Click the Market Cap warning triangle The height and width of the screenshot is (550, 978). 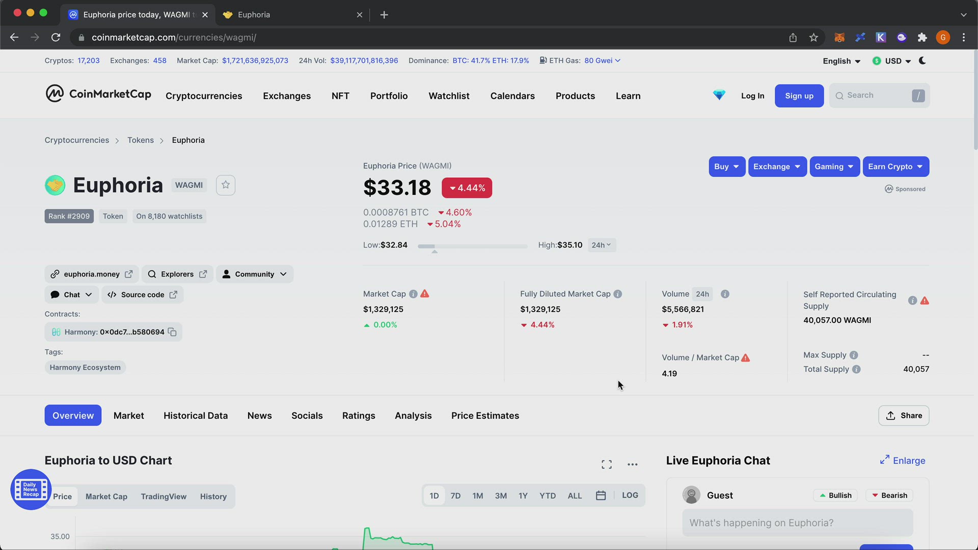tap(425, 294)
